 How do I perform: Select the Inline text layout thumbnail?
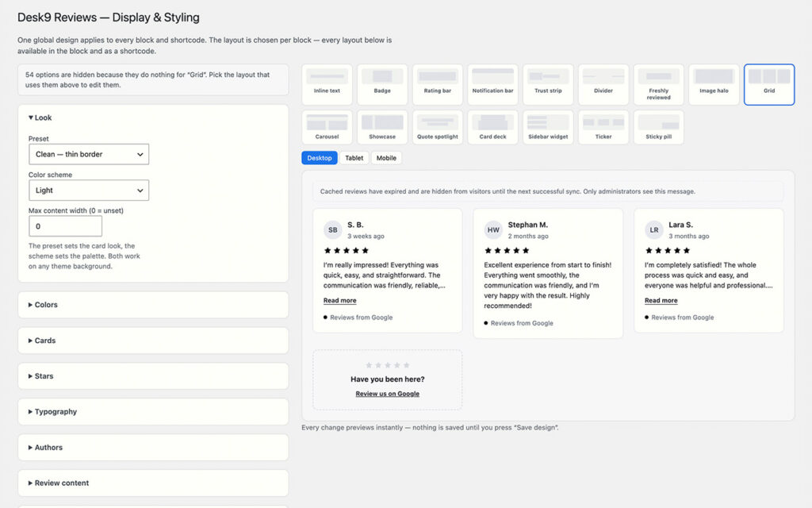coord(327,84)
